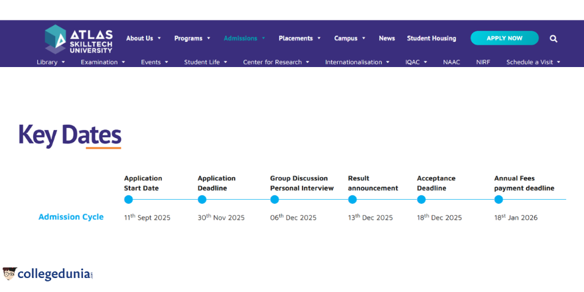Viewport: 584px width, 292px height.
Task: Click the date 30th Nov 2025
Action: (221, 217)
